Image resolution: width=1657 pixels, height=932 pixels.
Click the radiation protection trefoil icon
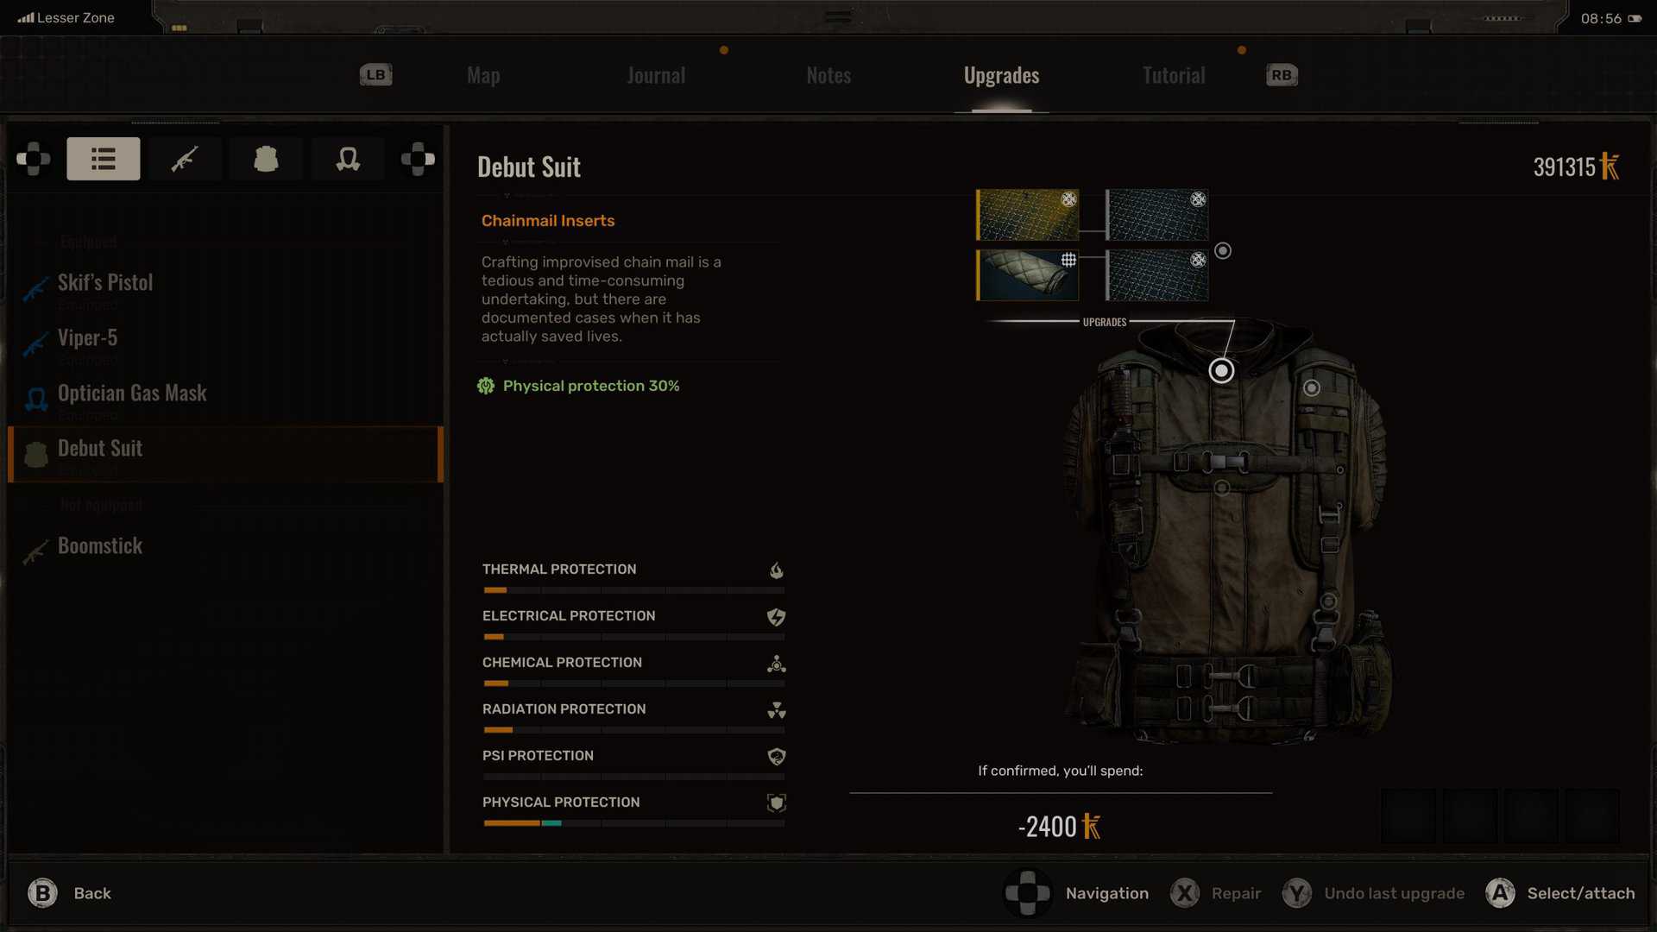777,710
